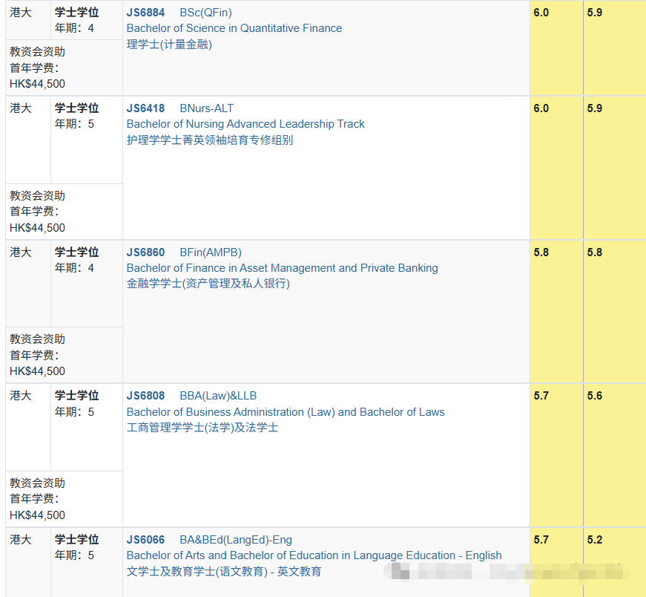Select the 6.0 score in JS6884 row
The width and height of the screenshot is (646, 597).
[x=541, y=13]
